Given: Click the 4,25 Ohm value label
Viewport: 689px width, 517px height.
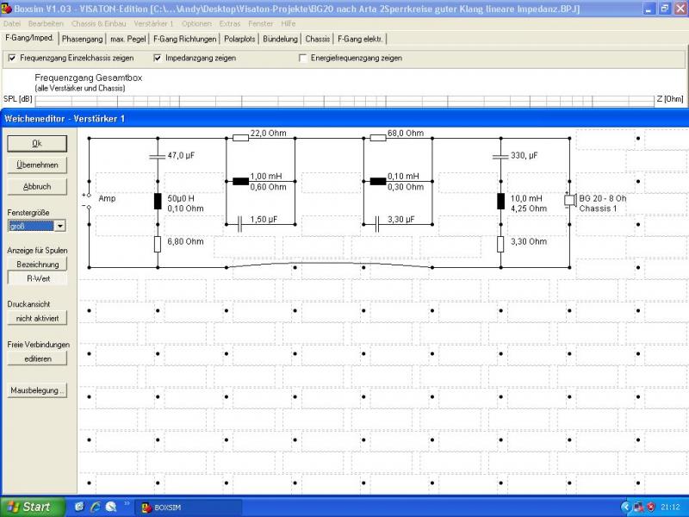Looking at the screenshot, I should [529, 209].
